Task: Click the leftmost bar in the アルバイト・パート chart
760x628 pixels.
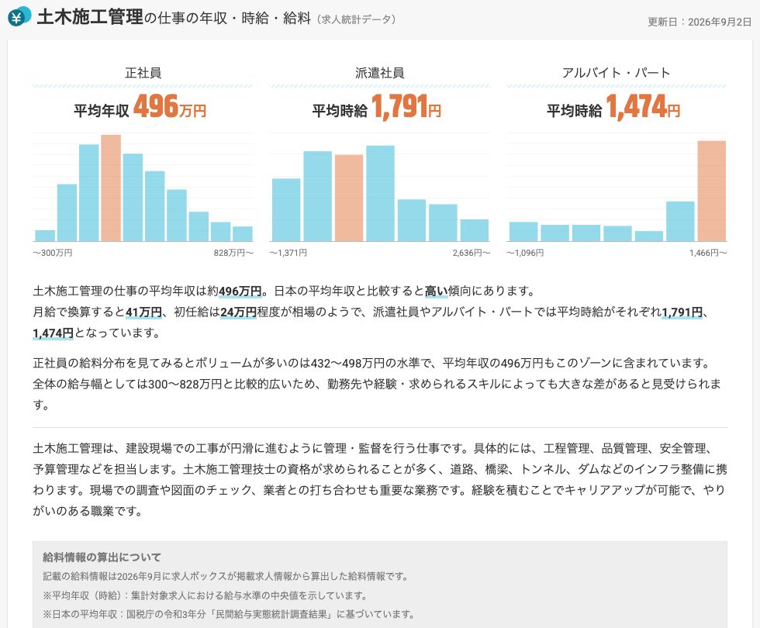Action: (523, 232)
